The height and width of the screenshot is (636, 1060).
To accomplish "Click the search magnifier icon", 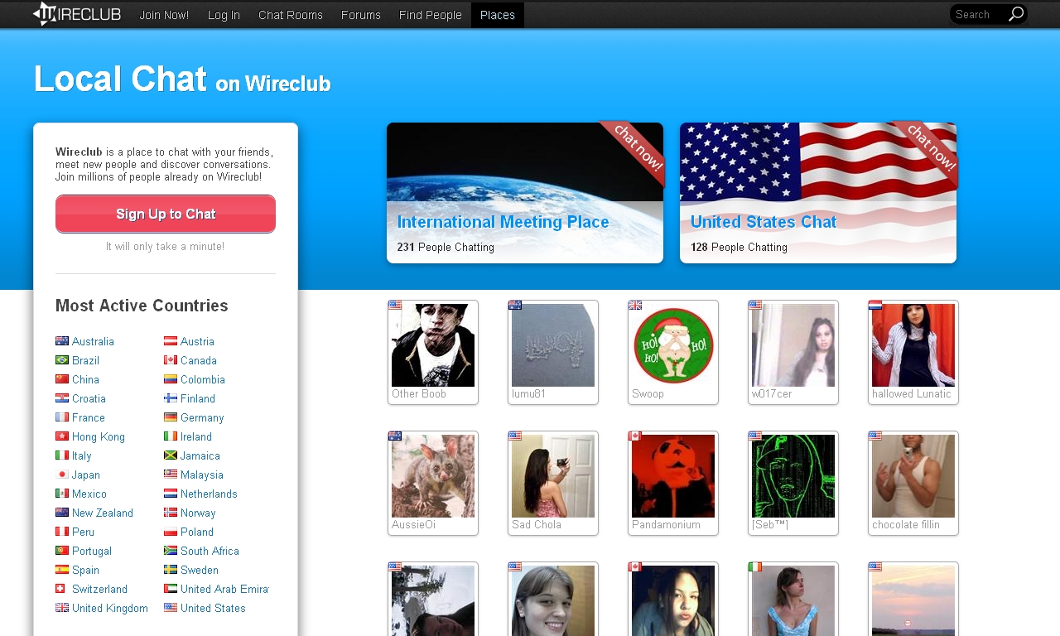I will (x=1018, y=14).
